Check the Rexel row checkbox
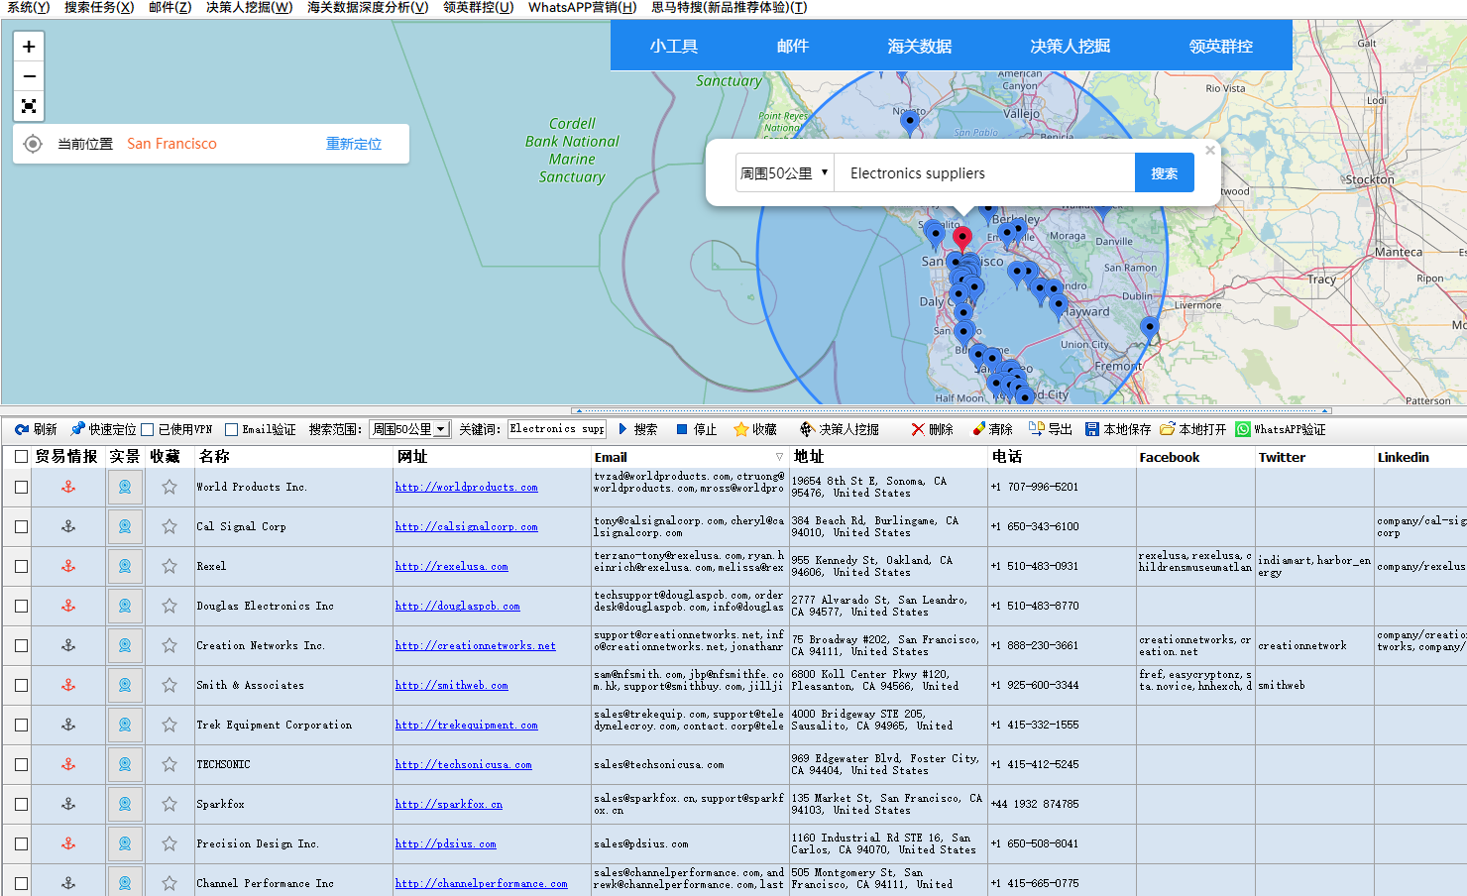Image resolution: width=1467 pixels, height=896 pixels. 21,566
